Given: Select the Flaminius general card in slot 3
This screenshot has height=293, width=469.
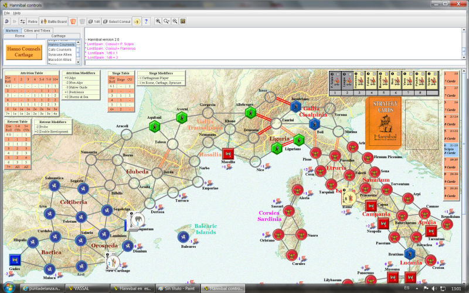Looking at the screenshot, I should 359,80.
